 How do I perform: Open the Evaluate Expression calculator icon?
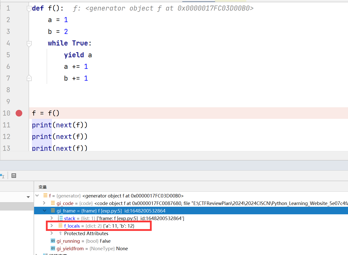[x=14, y=176]
